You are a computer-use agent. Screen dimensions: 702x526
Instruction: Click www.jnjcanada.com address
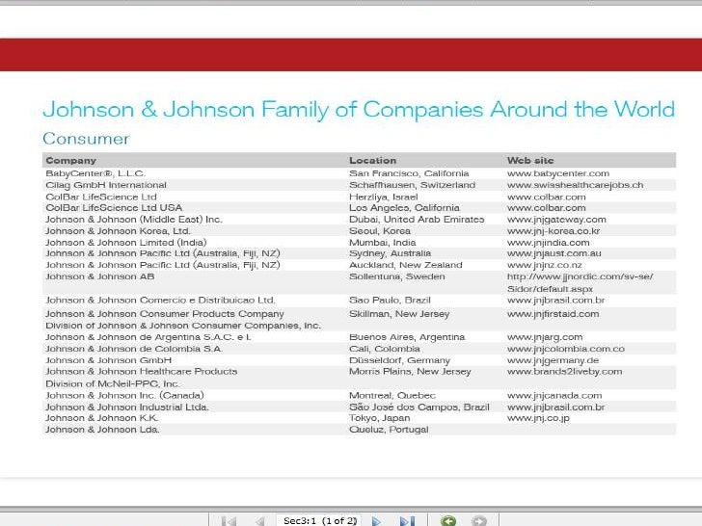tap(554, 395)
